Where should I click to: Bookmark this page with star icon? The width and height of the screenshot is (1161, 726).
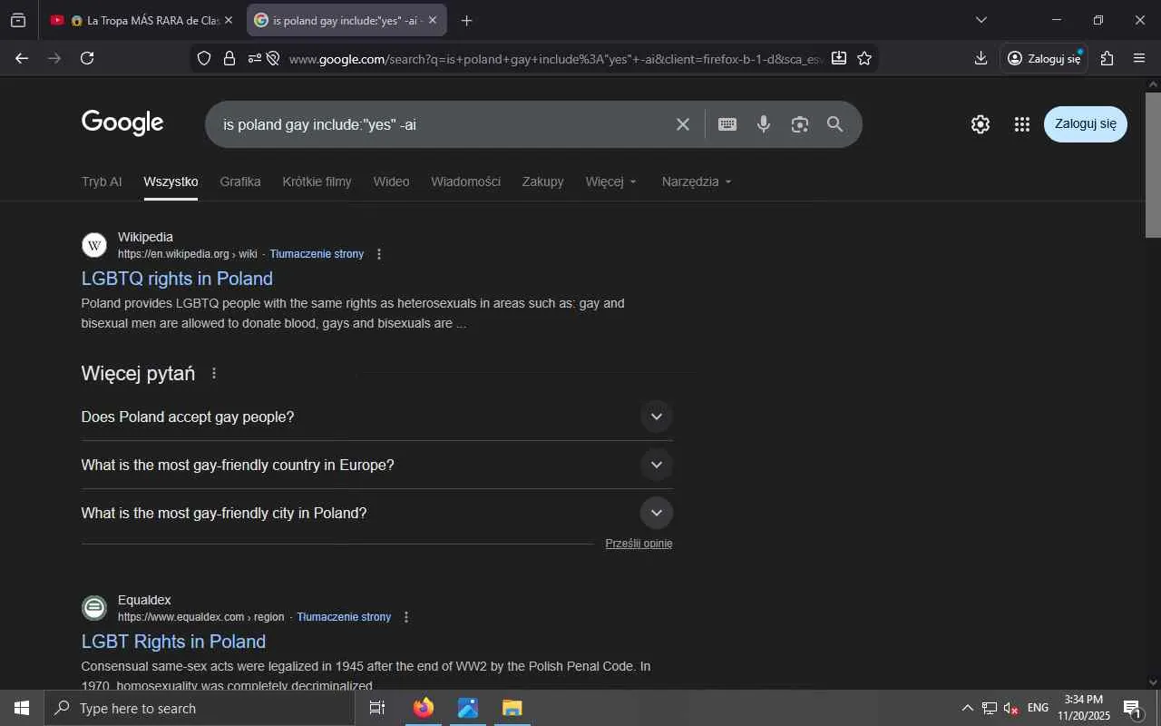(864, 58)
